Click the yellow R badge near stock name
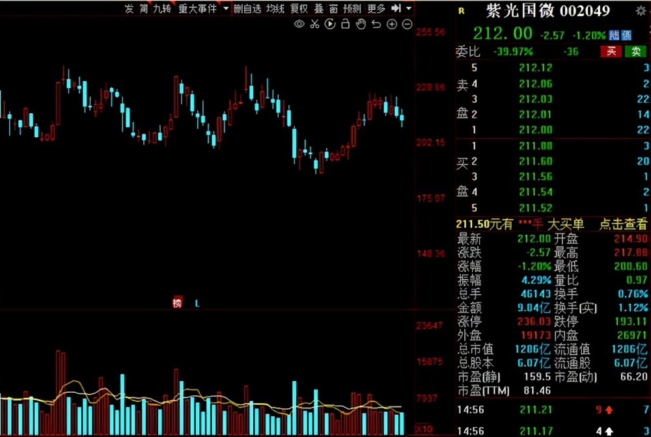The width and height of the screenshot is (651, 437). [x=462, y=11]
